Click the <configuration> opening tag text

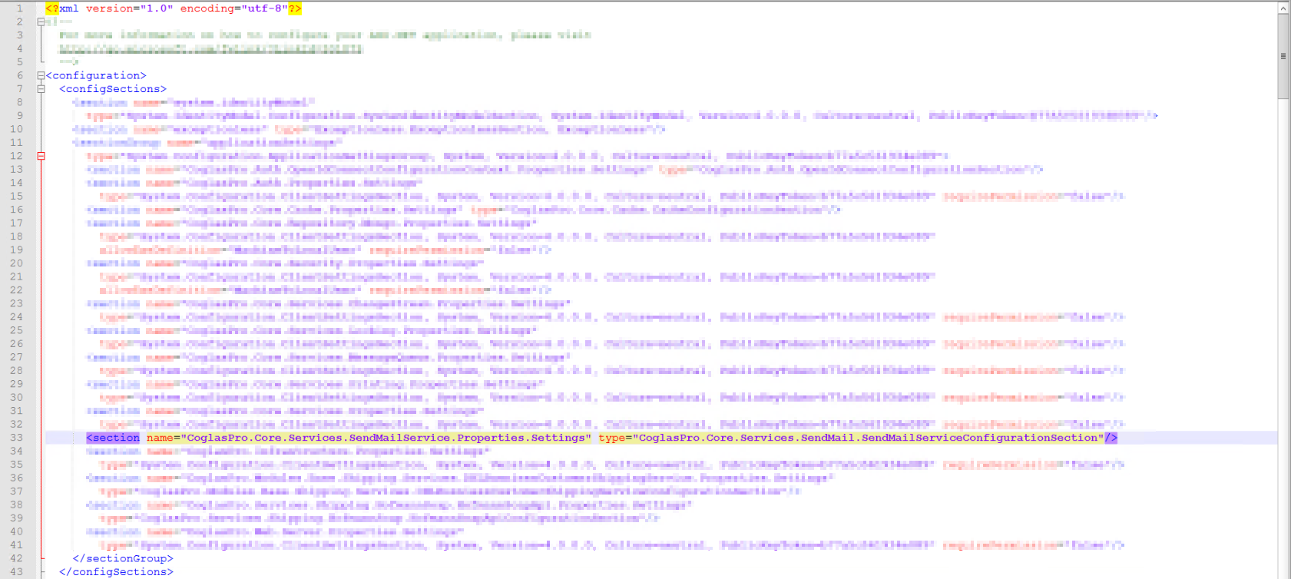point(96,75)
